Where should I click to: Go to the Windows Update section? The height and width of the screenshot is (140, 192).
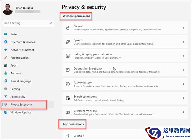pyautogui.click(x=21, y=112)
